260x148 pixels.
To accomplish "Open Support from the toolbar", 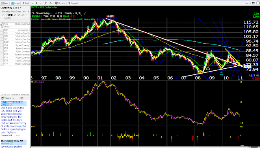I will click(x=73, y=3).
